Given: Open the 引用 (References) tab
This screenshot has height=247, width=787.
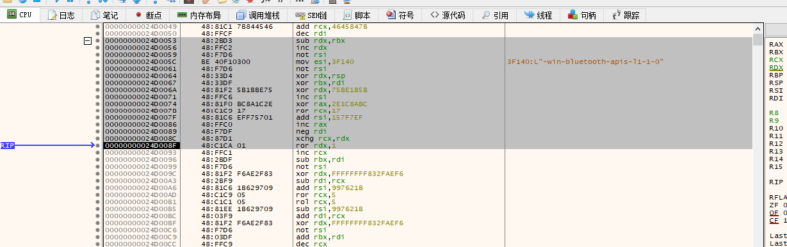Looking at the screenshot, I should 494,15.
